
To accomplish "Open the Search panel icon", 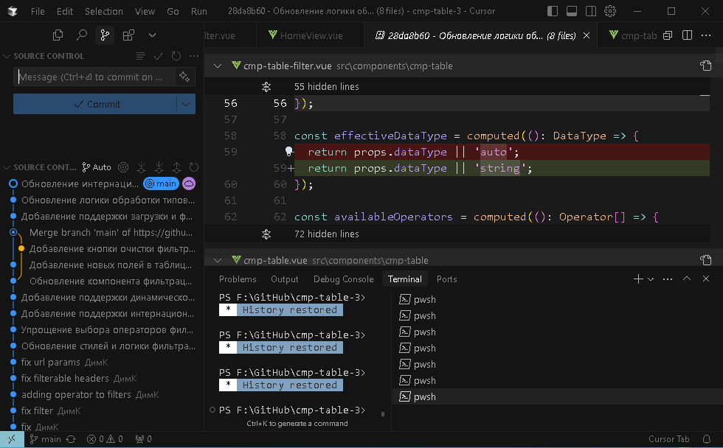I will click(80, 35).
